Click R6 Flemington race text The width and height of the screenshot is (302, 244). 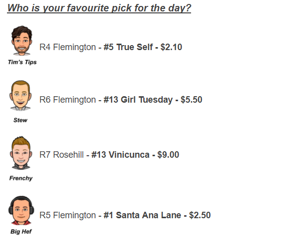[x=68, y=100]
